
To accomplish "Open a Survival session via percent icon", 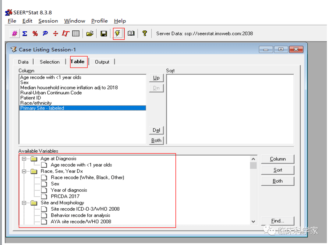I will point(35,33).
